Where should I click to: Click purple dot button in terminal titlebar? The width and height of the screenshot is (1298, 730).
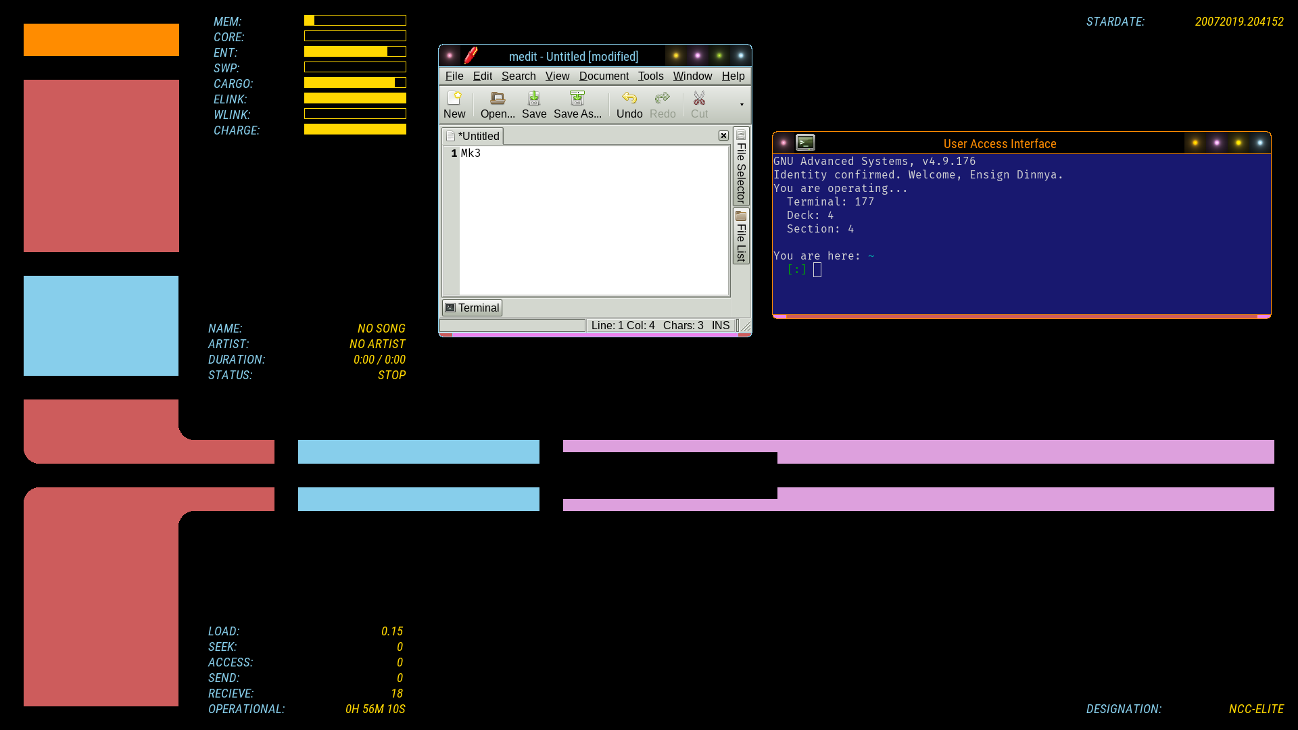pyautogui.click(x=1217, y=143)
